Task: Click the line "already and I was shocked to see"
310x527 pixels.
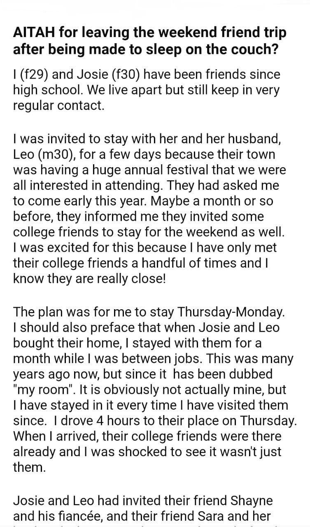Action: [147, 452]
